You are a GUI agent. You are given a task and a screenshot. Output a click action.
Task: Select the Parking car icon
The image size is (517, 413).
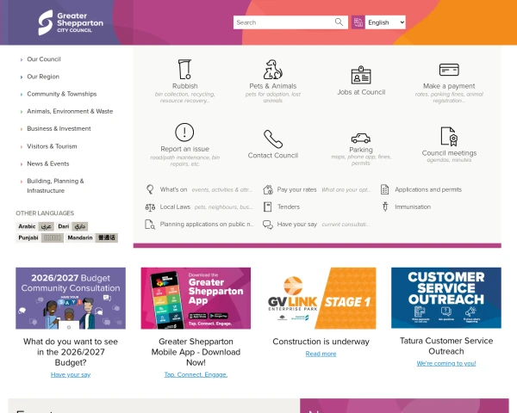pos(361,138)
